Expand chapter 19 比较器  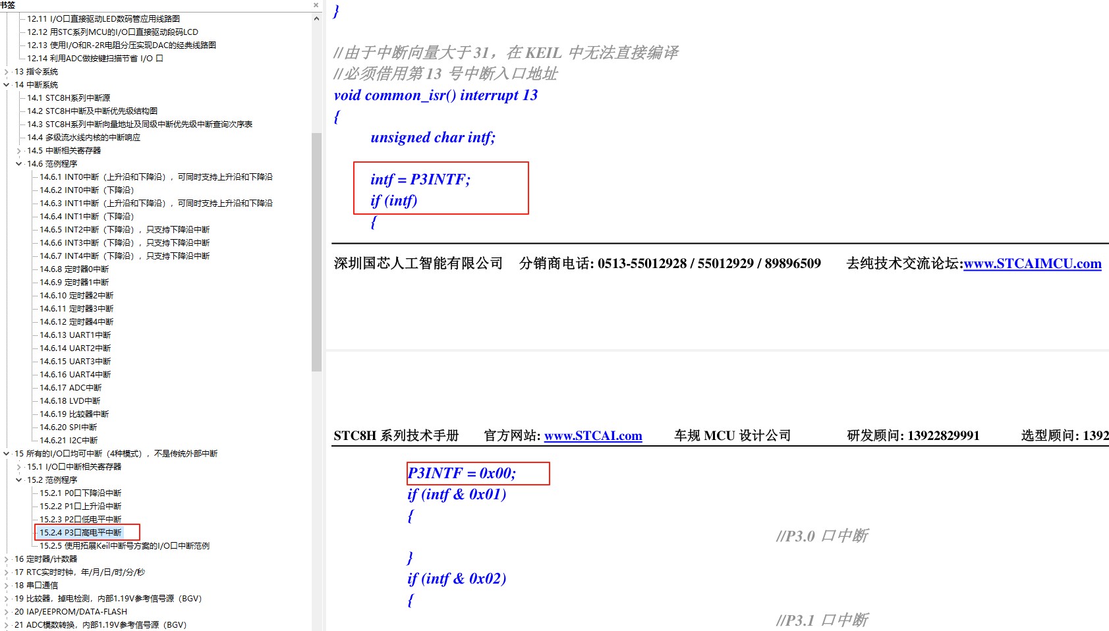point(7,599)
